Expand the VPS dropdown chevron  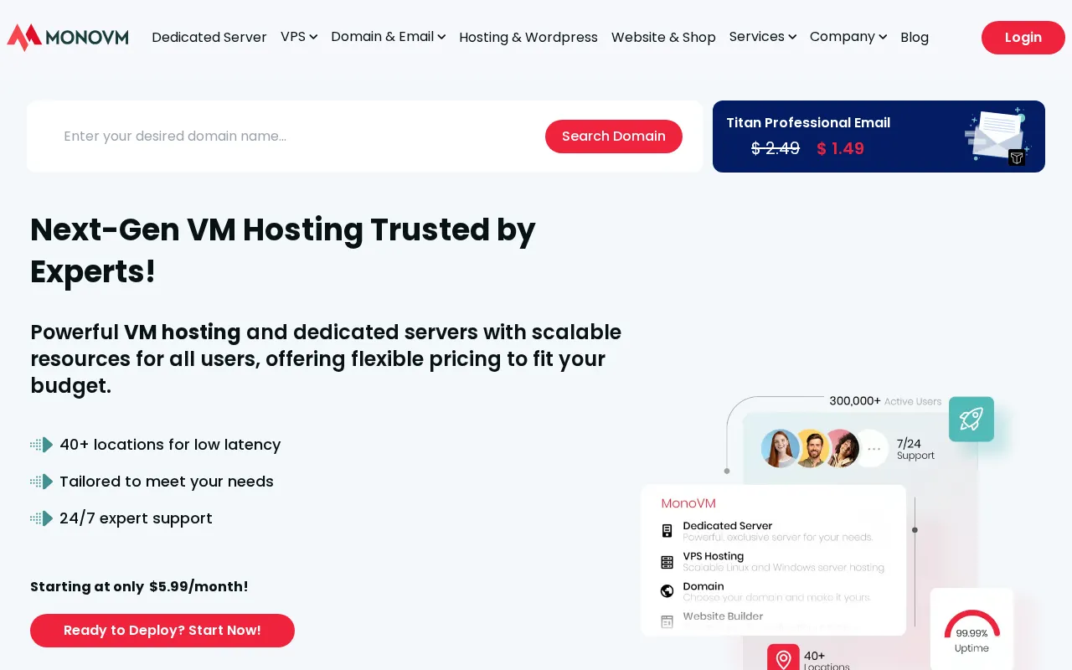coord(313,37)
